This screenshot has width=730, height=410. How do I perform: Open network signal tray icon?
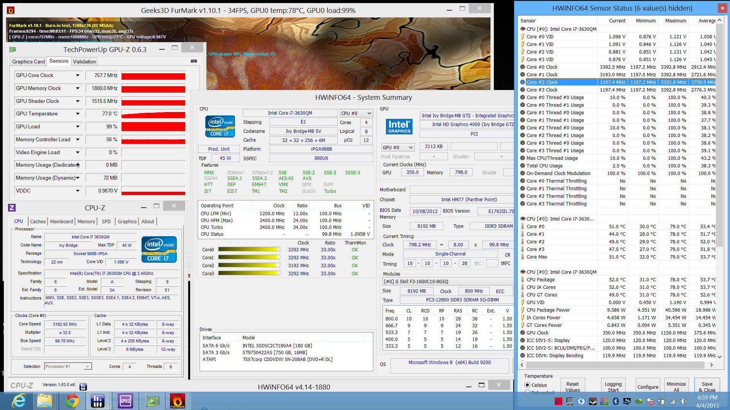(x=672, y=401)
